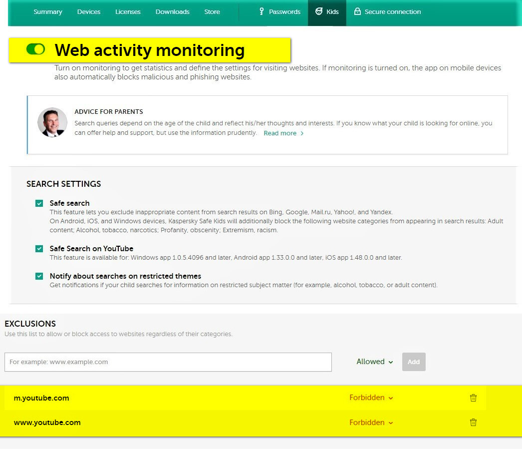Select the www.youtube.com entry text
The width and height of the screenshot is (522, 450).
point(47,423)
